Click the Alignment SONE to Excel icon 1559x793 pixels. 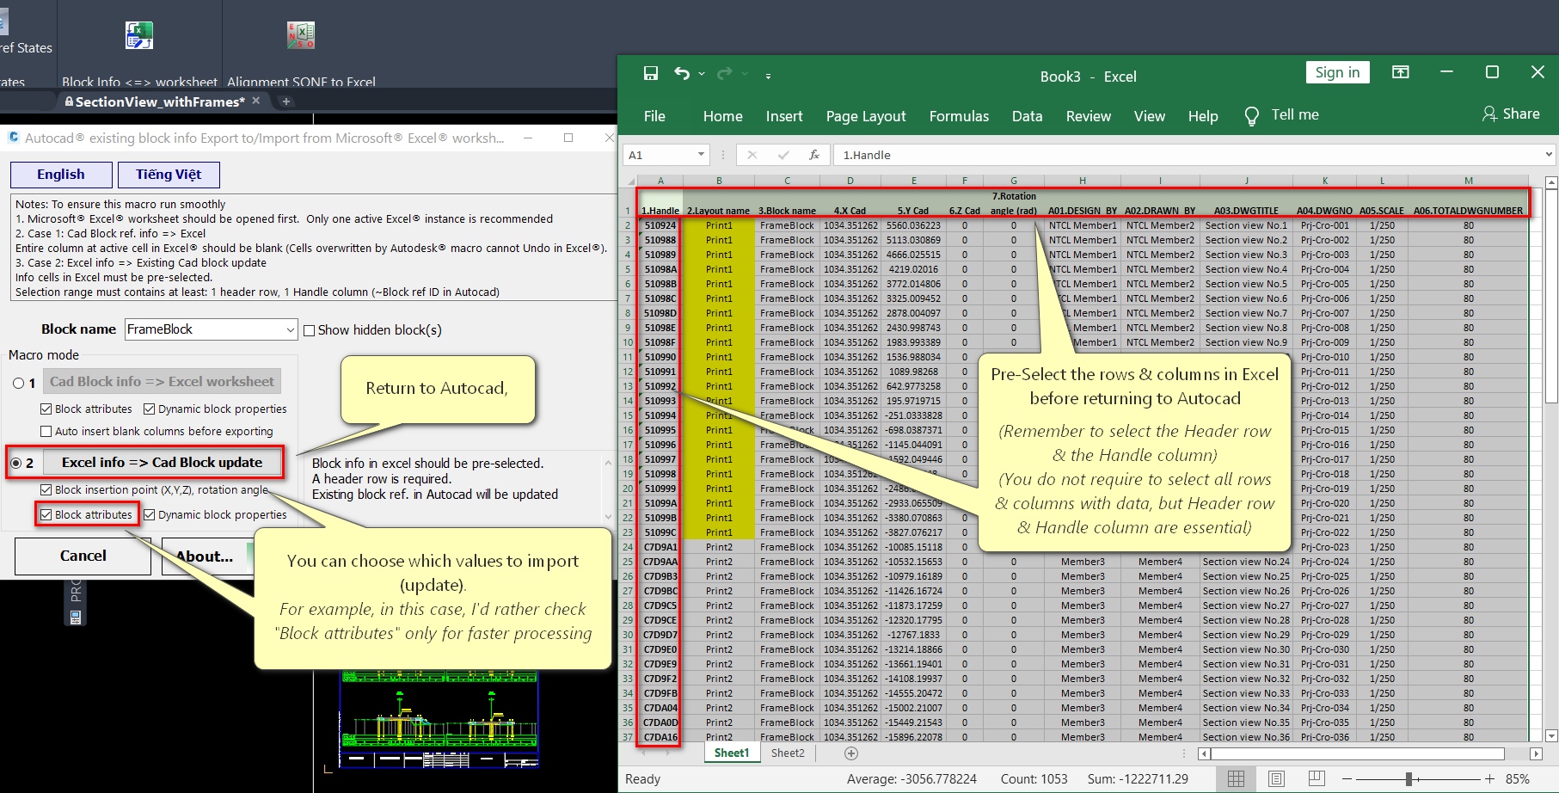pos(301,35)
